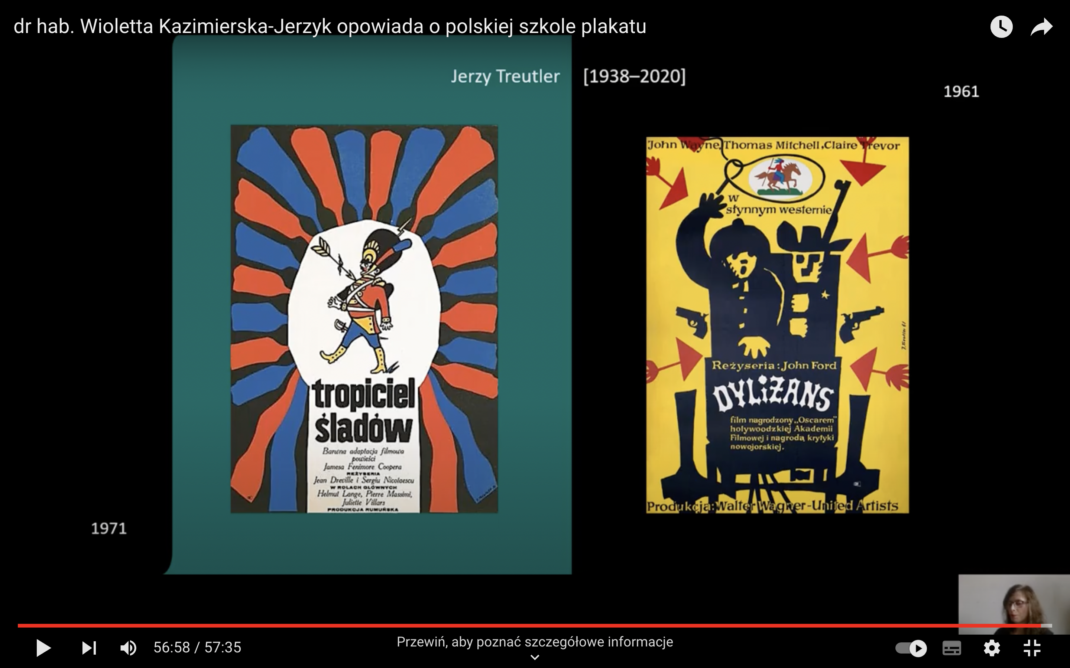Screen dimensions: 1070x668
Task: Seek on the red video progress bar
Action: (x=535, y=626)
